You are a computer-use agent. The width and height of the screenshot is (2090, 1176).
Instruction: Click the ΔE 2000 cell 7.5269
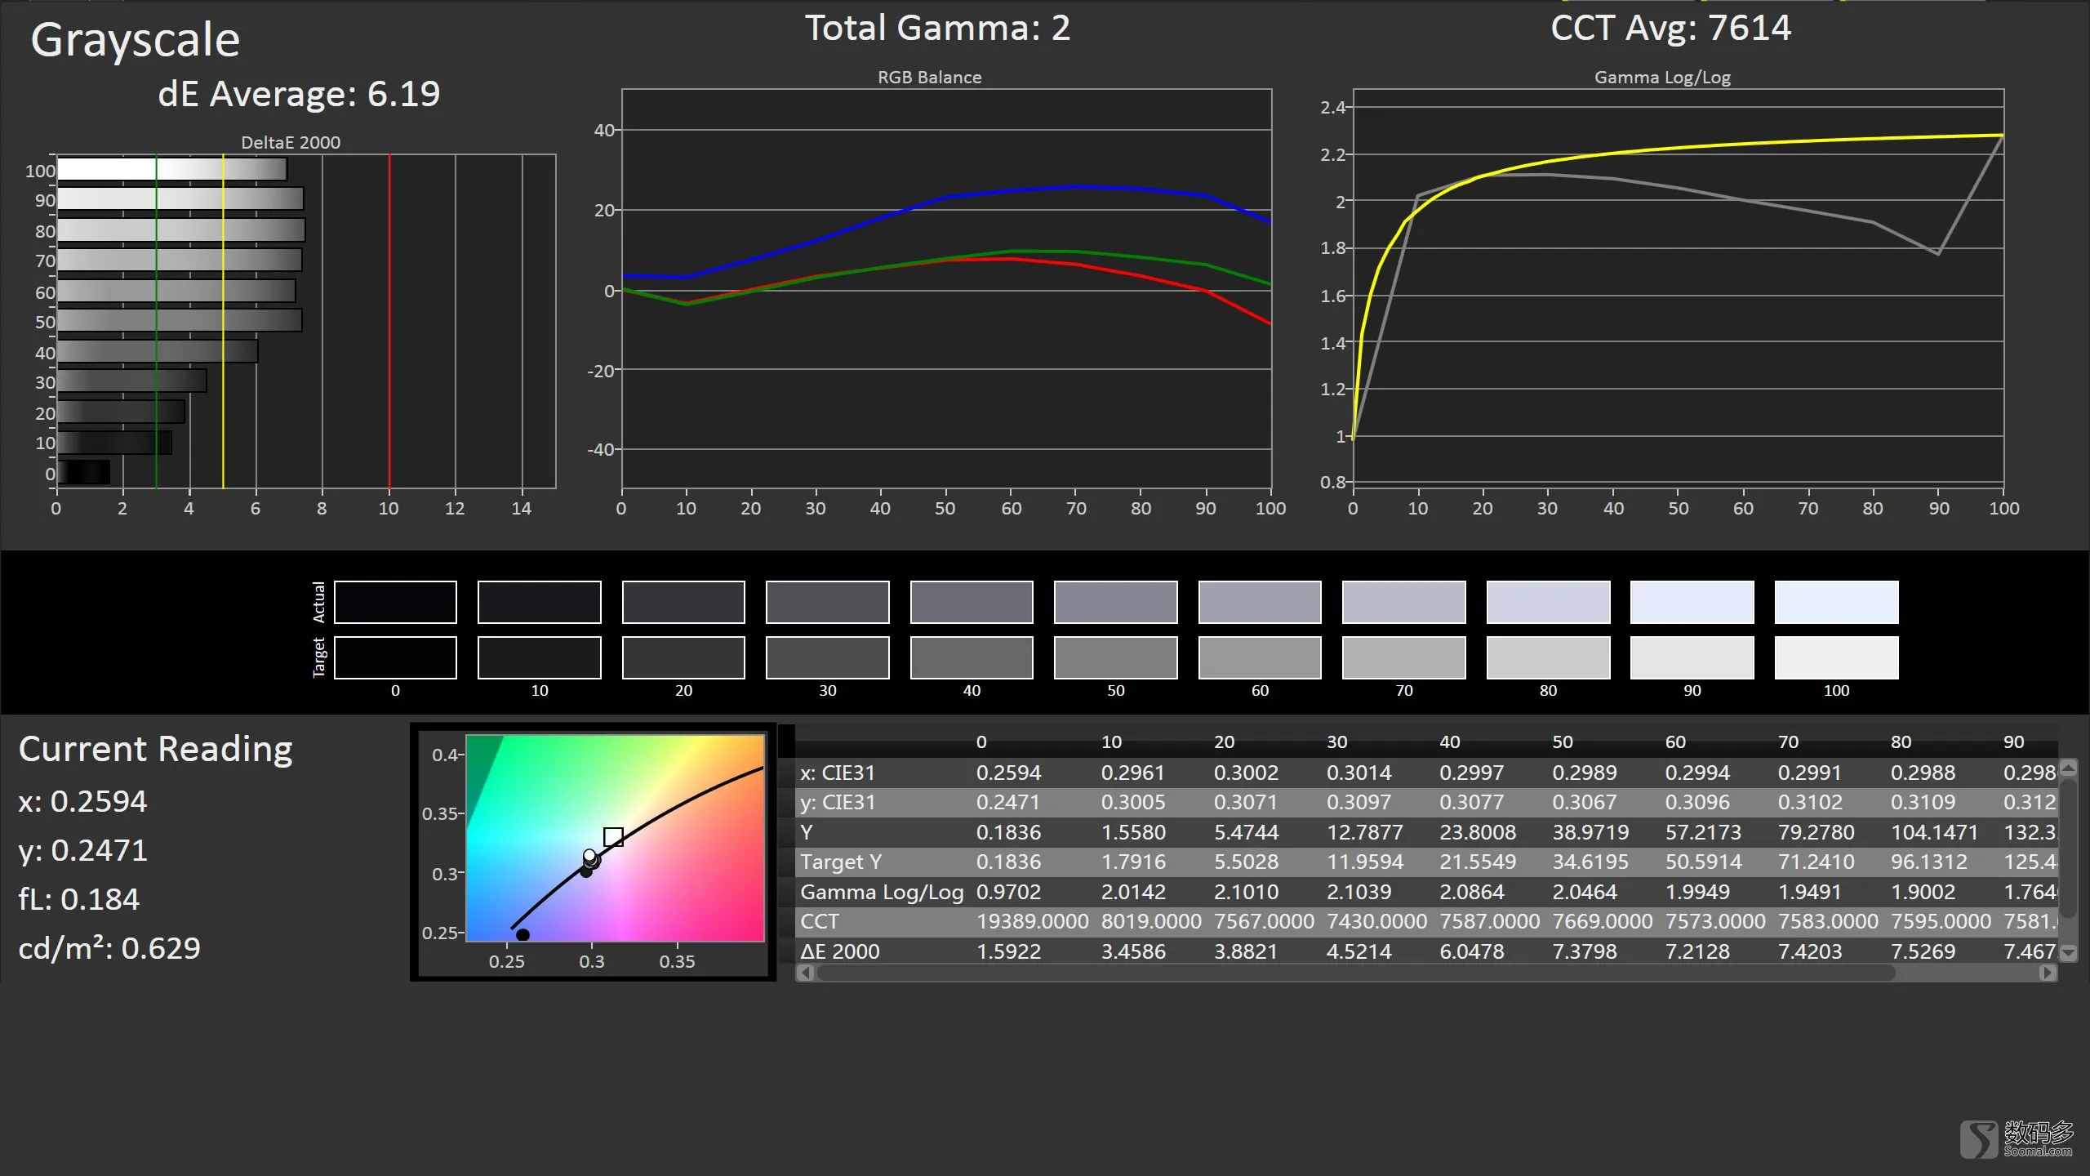(1923, 951)
